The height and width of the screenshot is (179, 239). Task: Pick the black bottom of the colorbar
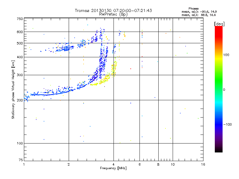218,151
